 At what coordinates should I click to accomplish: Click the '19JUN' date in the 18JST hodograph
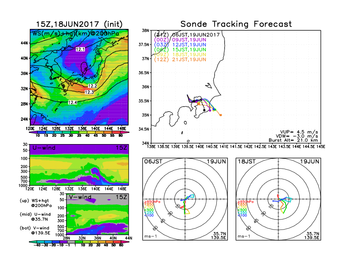tap(310, 161)
